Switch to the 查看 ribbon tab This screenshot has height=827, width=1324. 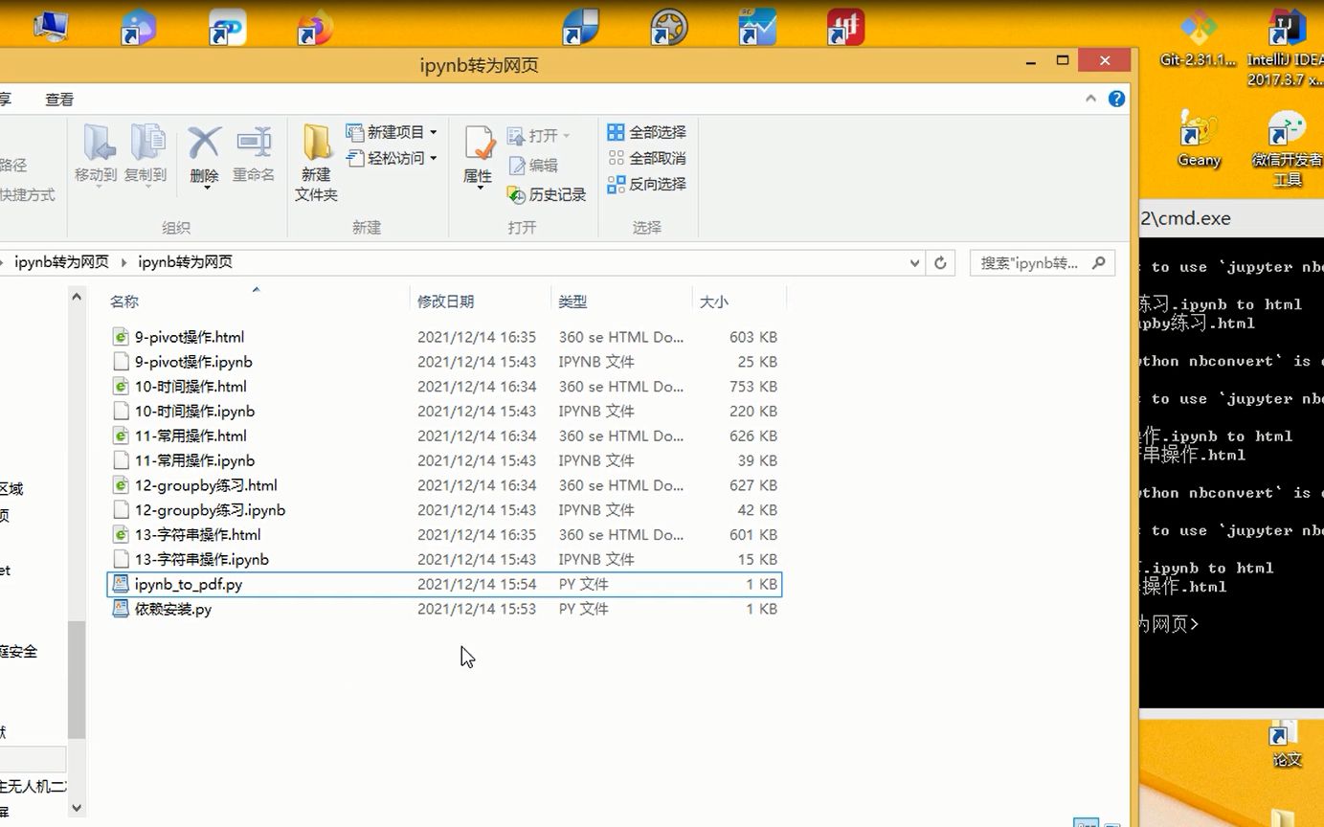58,99
